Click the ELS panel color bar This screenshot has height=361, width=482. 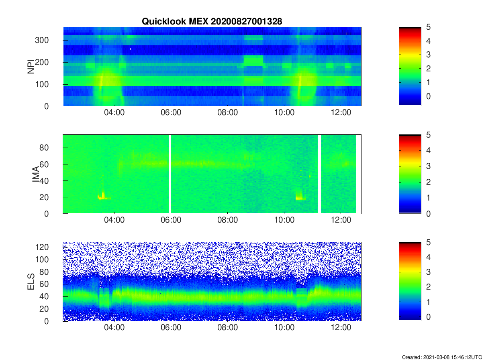[410, 282]
